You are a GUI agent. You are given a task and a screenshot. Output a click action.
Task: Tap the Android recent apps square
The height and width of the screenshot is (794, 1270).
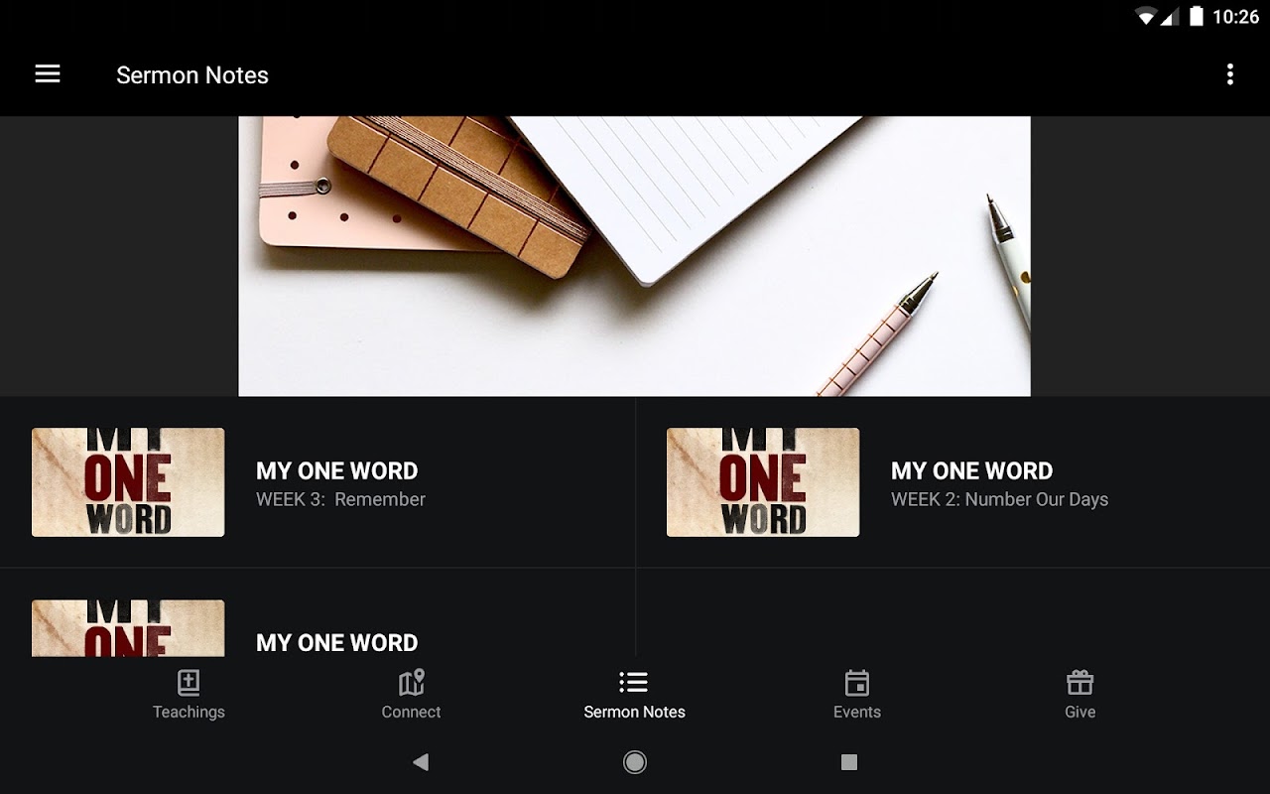click(849, 762)
